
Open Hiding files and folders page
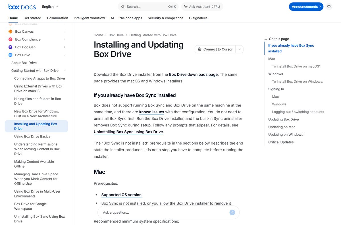pos(38,101)
